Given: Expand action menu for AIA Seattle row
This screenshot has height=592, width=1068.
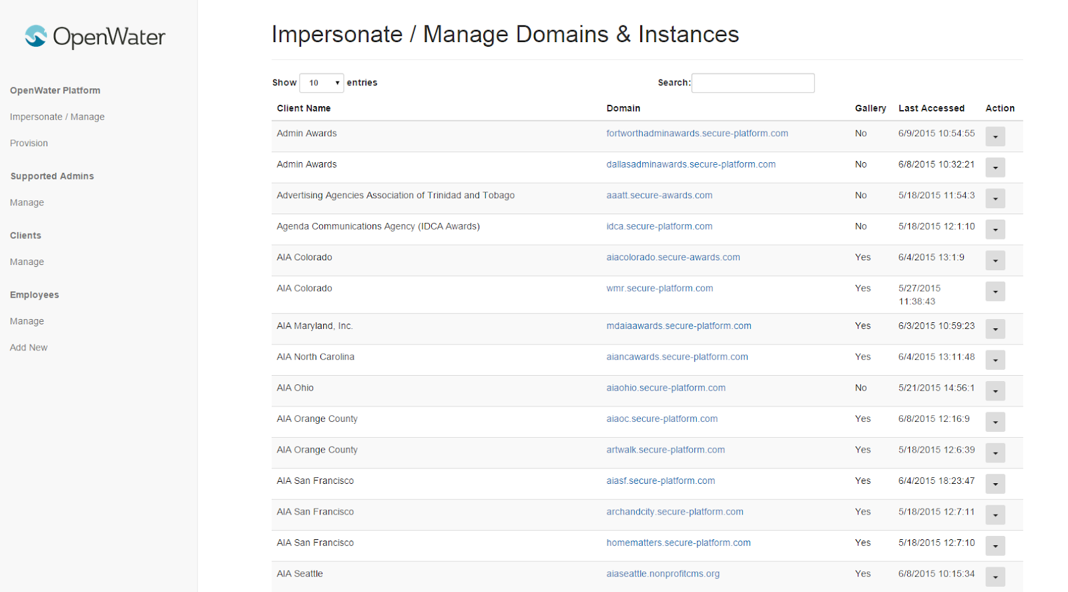Looking at the screenshot, I should (995, 577).
